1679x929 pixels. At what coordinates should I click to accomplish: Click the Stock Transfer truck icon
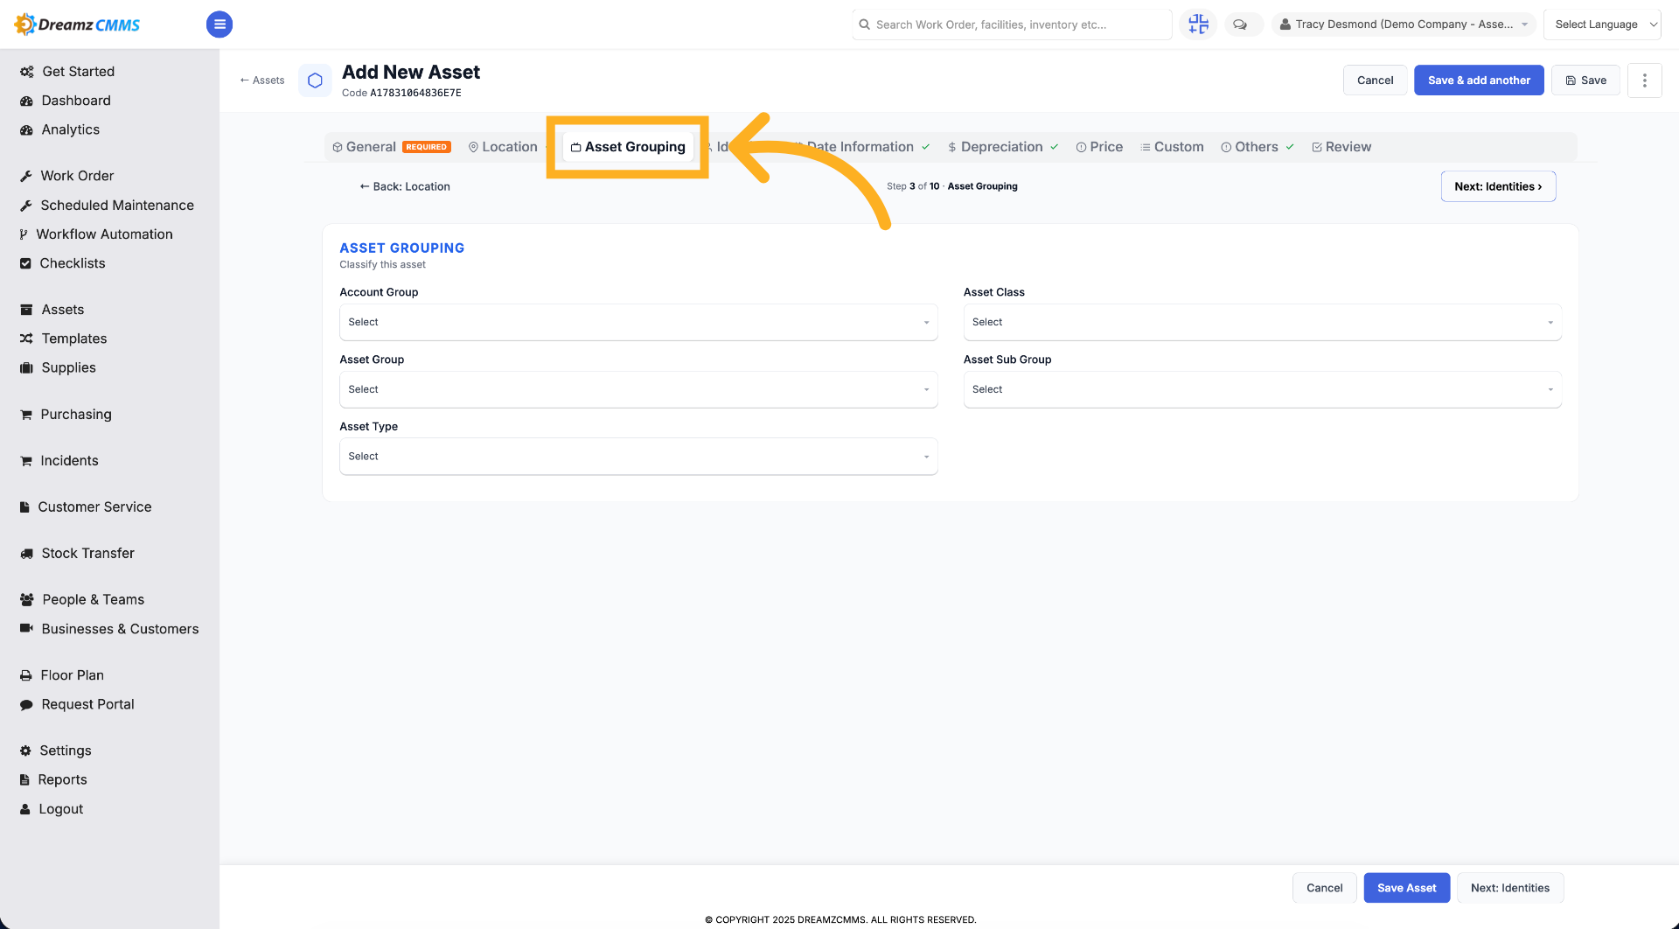pos(26,554)
